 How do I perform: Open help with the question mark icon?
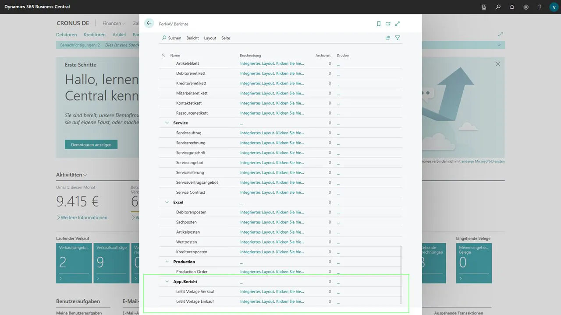(x=540, y=7)
